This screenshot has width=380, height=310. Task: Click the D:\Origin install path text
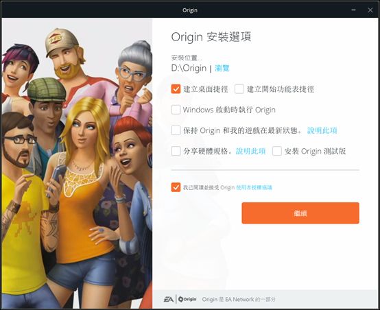tap(189, 69)
